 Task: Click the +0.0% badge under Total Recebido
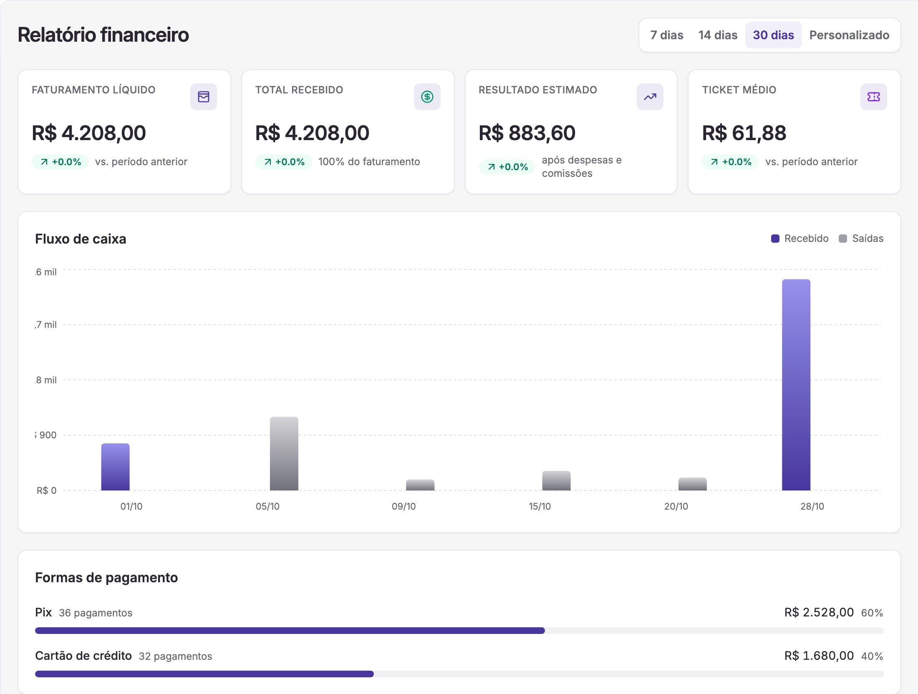284,162
